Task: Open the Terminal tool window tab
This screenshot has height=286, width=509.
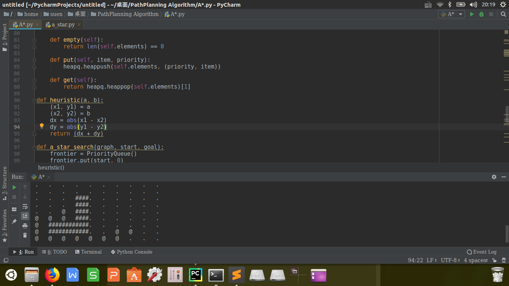Action: [x=88, y=252]
